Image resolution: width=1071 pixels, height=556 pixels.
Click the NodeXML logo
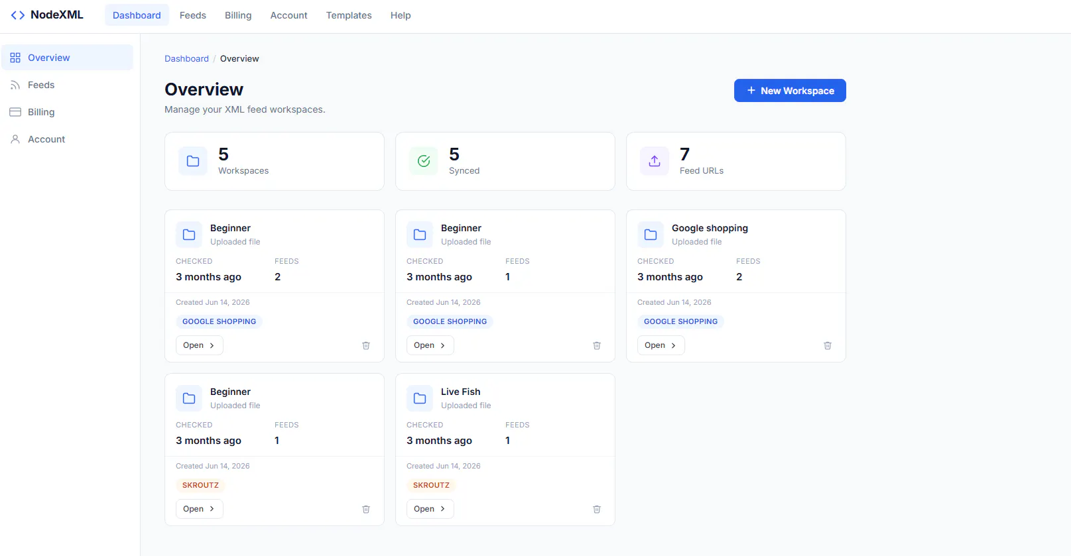tap(47, 15)
